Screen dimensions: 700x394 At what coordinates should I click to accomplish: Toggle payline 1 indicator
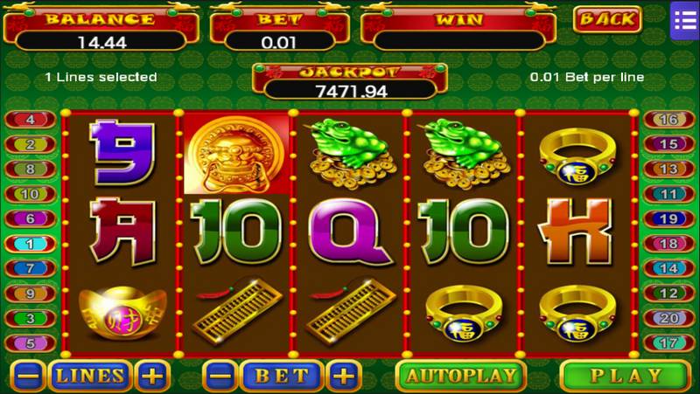31,244
